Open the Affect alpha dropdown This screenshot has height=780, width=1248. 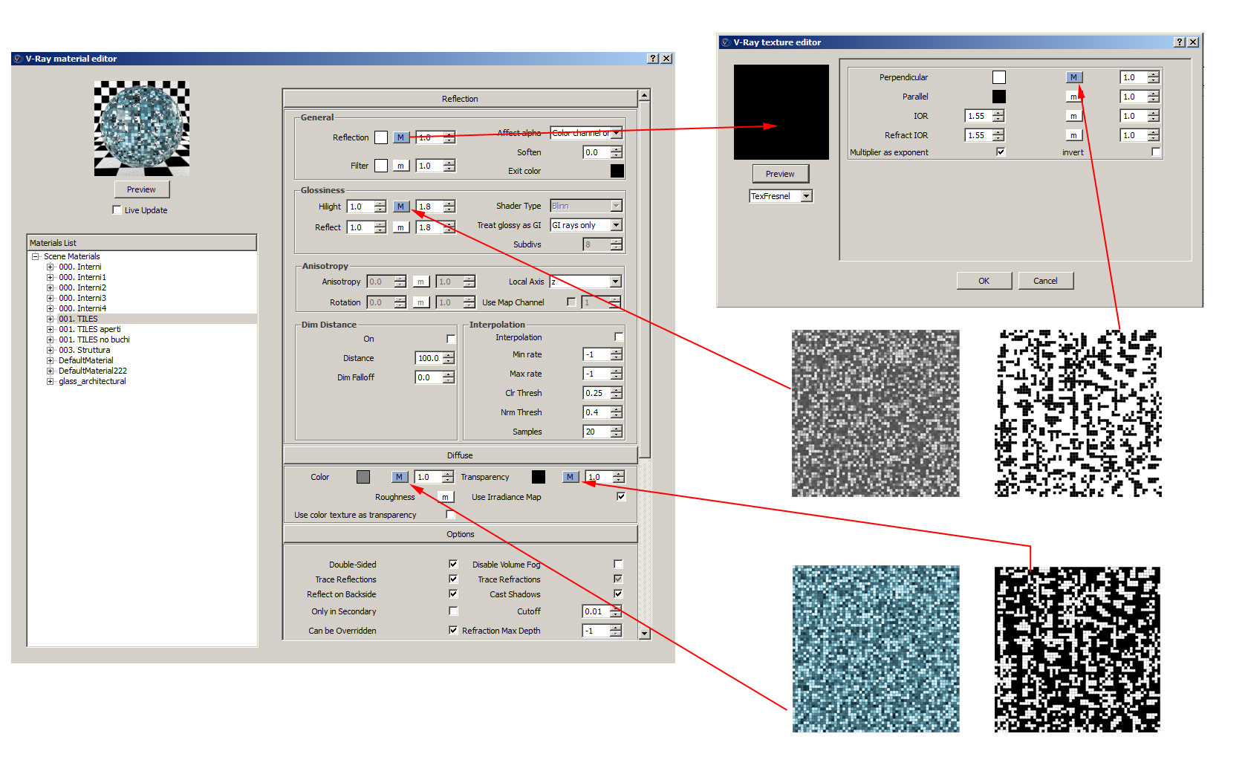coord(586,133)
